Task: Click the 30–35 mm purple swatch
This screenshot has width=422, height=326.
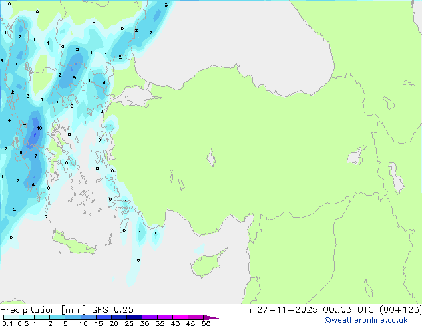Action: click(149, 317)
